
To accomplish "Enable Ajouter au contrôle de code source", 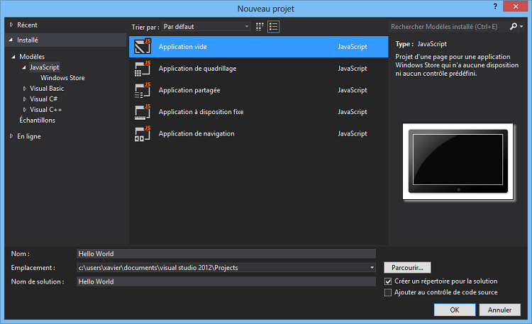I will coord(387,292).
